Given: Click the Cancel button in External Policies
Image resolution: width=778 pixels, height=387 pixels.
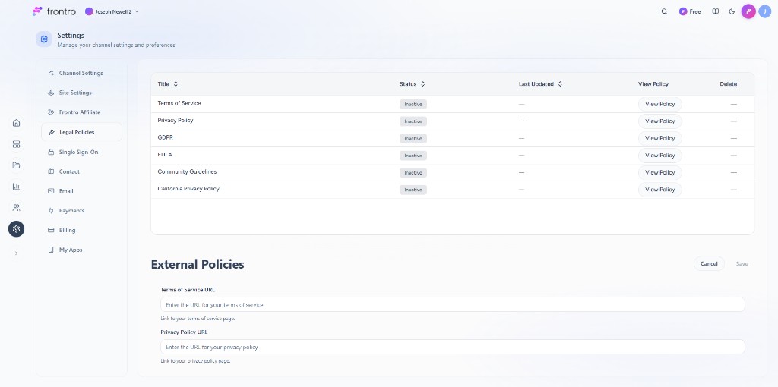Looking at the screenshot, I should coord(709,263).
